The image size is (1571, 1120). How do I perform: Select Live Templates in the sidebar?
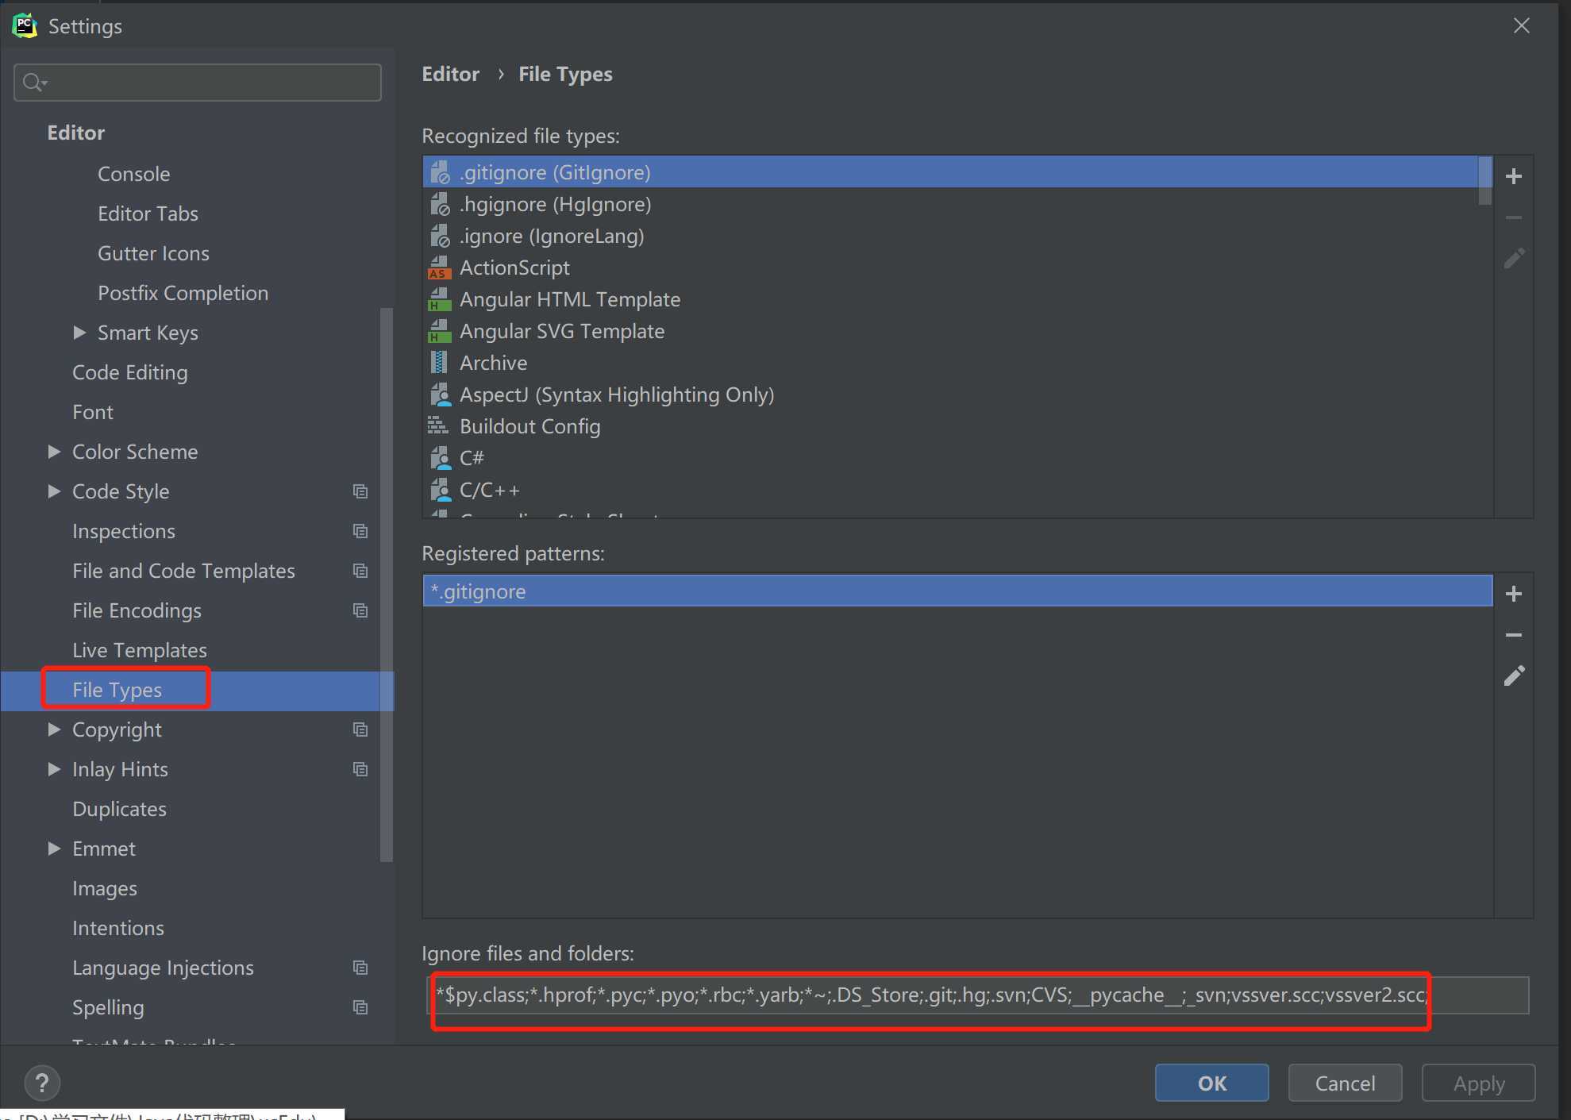pos(140,650)
